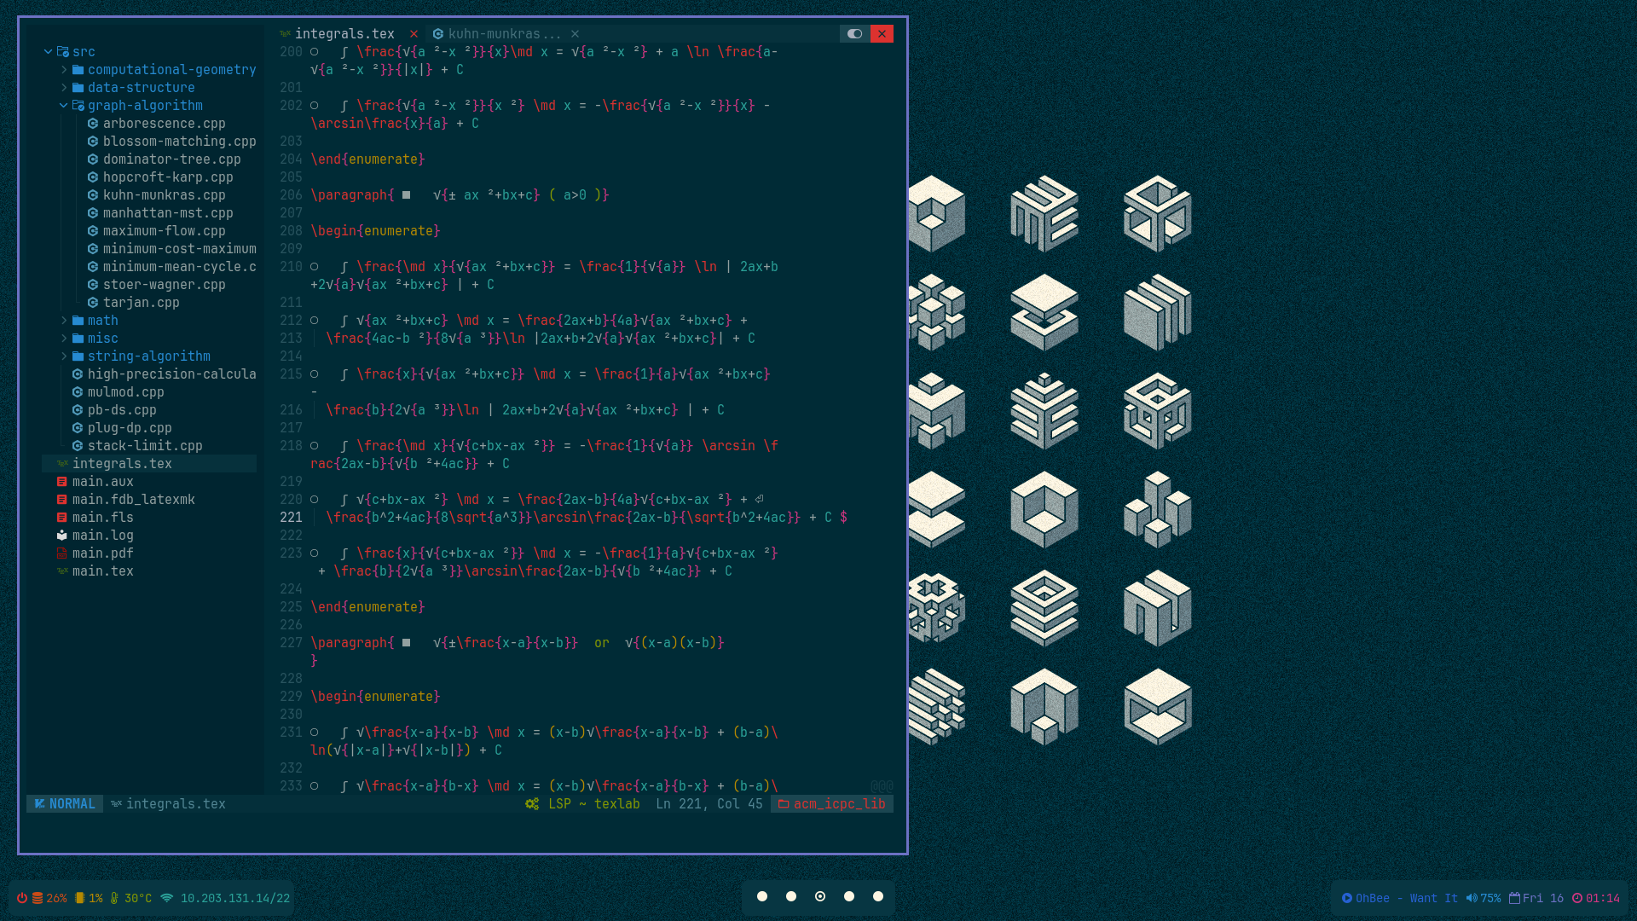Click the C++ icon beside blossom-matching.cpp
Viewport: 1637px width, 921px height.
tap(93, 142)
